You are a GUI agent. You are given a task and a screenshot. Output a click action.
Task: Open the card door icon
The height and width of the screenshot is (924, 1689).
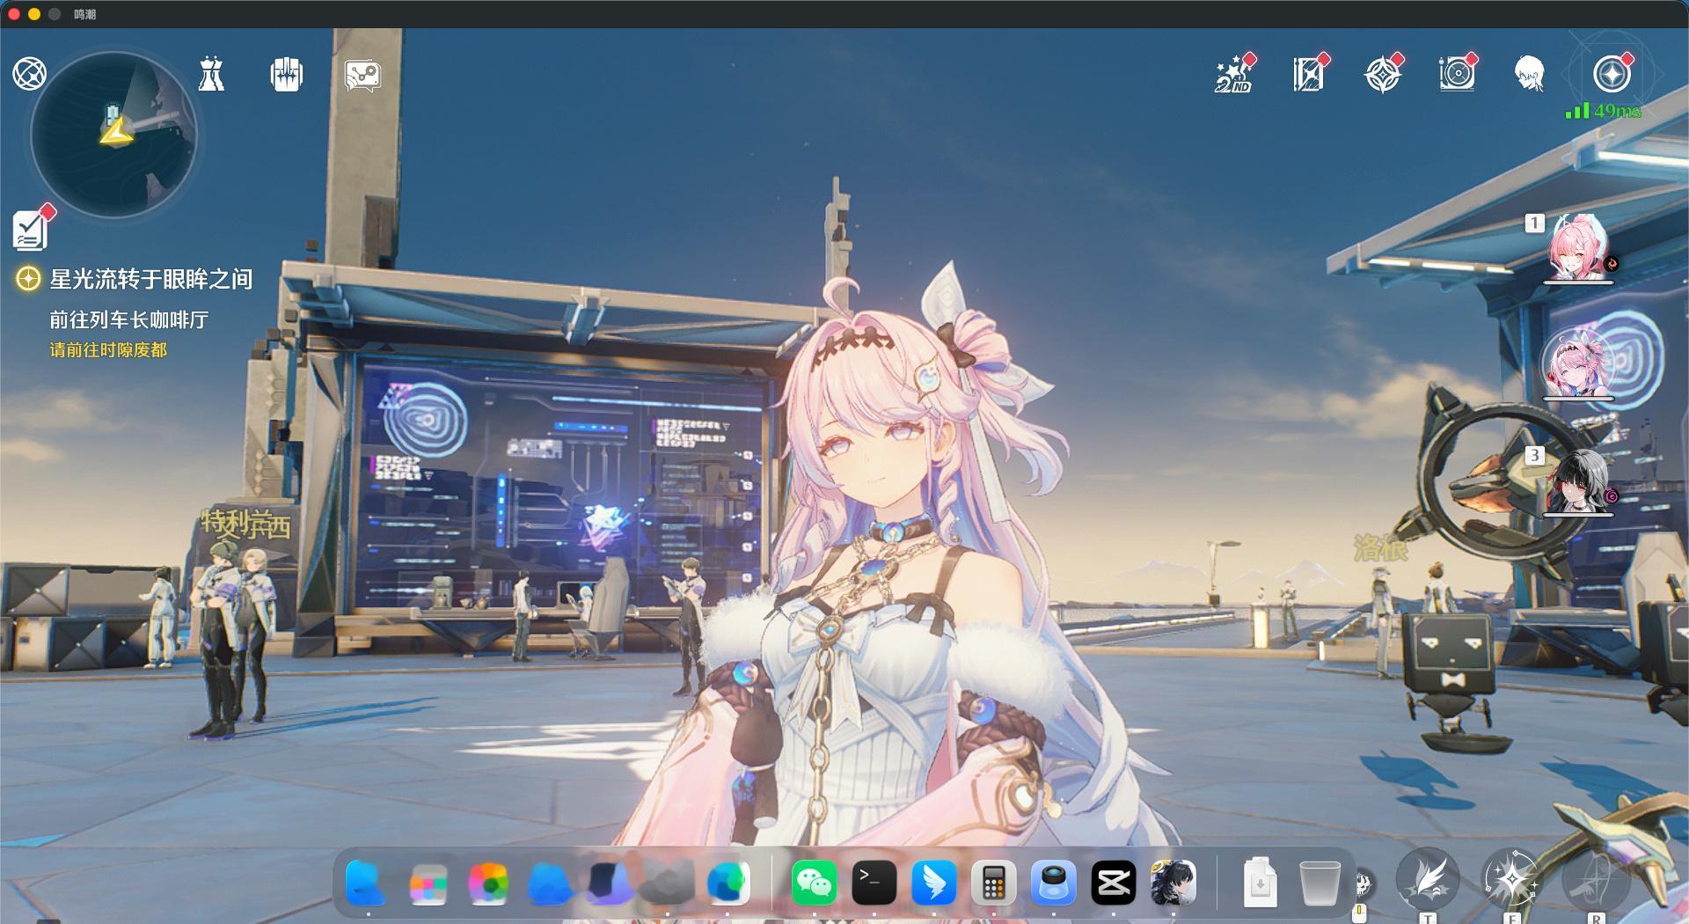(x=1309, y=74)
